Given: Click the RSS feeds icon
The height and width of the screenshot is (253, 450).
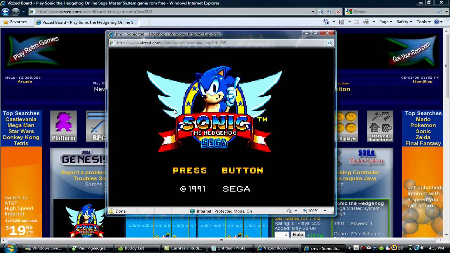Looking at the screenshot, I should click(341, 22).
